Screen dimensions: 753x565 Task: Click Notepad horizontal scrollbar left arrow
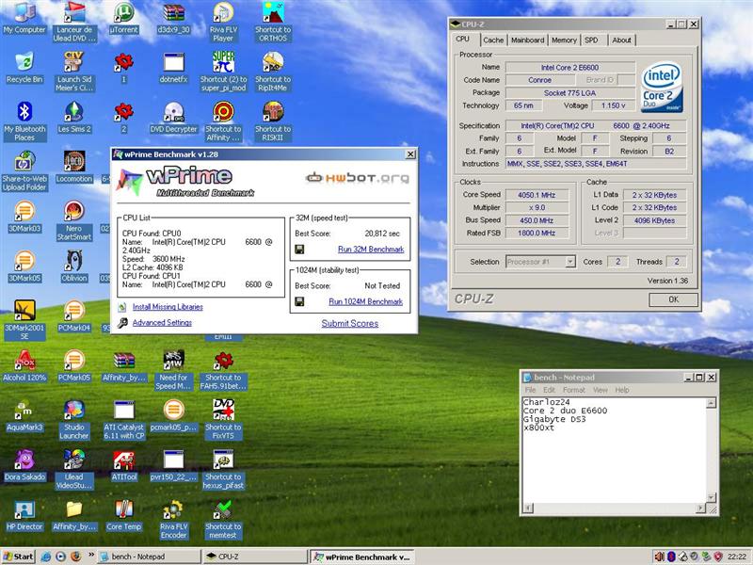pos(528,508)
